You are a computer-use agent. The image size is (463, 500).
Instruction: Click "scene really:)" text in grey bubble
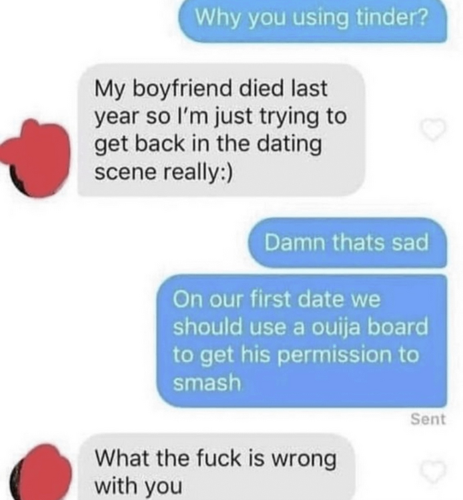click(163, 173)
